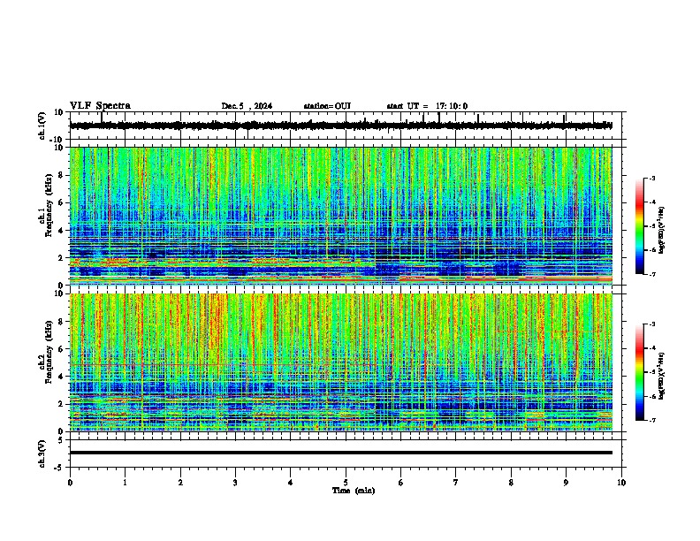This screenshot has height=541, width=700.
Task: Click the "6" tick on ch.1 frequency axis
Action: [x=61, y=203]
